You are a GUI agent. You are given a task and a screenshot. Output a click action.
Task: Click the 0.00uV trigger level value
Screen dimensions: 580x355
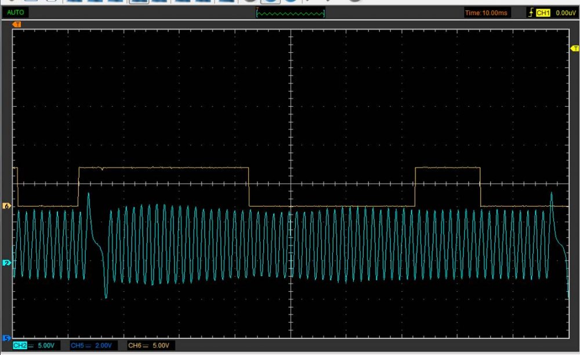click(x=565, y=12)
